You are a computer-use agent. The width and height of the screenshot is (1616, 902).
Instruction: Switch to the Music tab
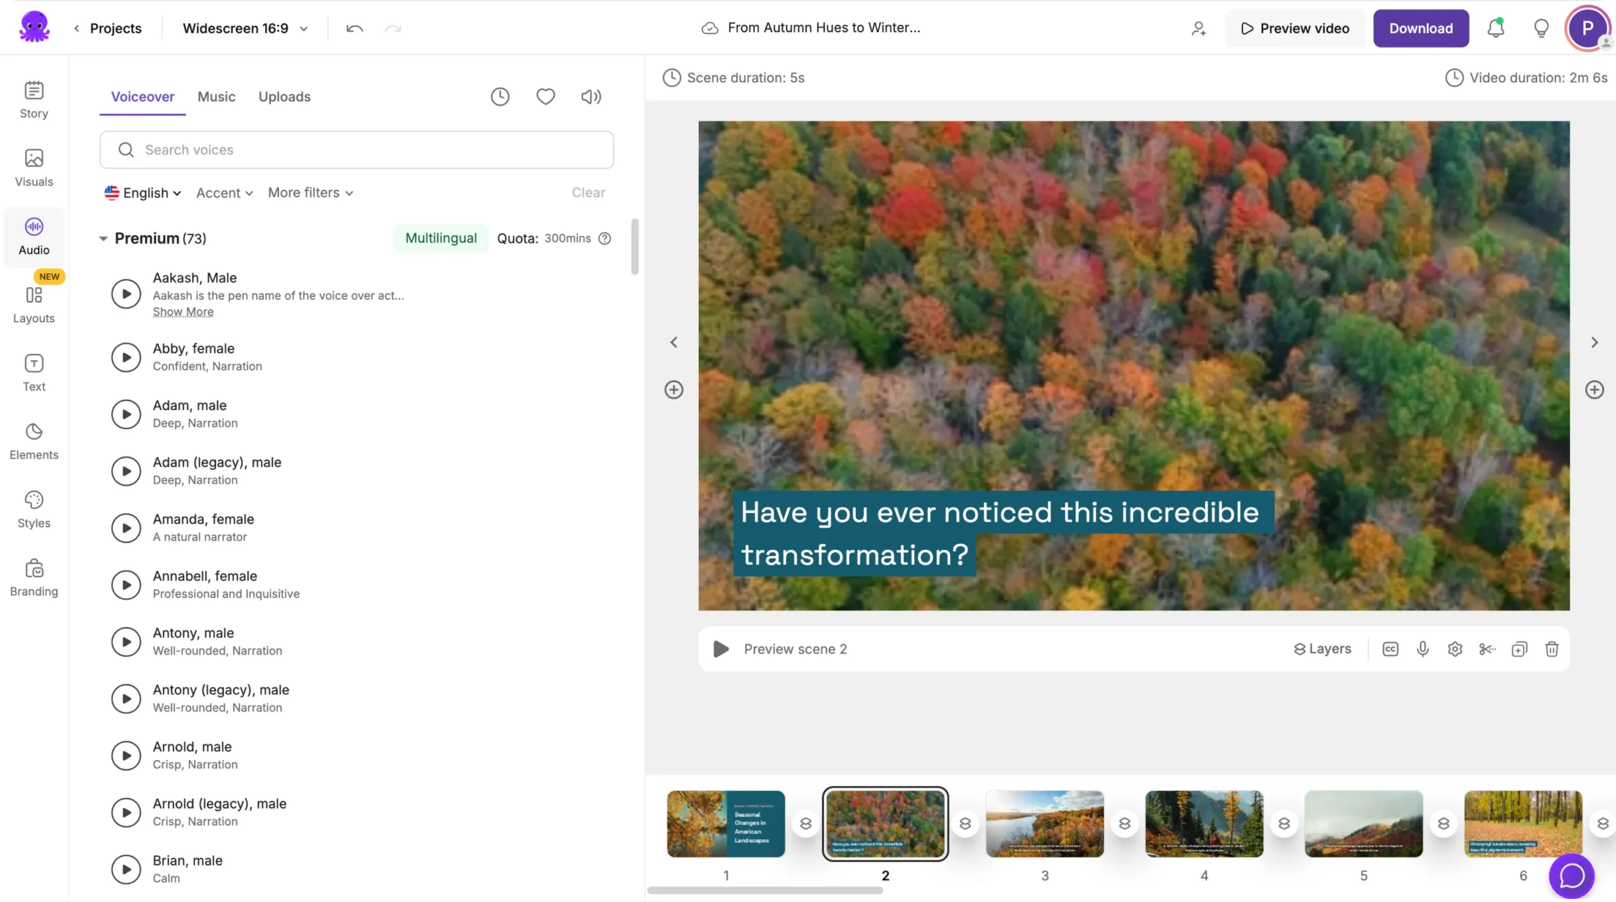(216, 97)
